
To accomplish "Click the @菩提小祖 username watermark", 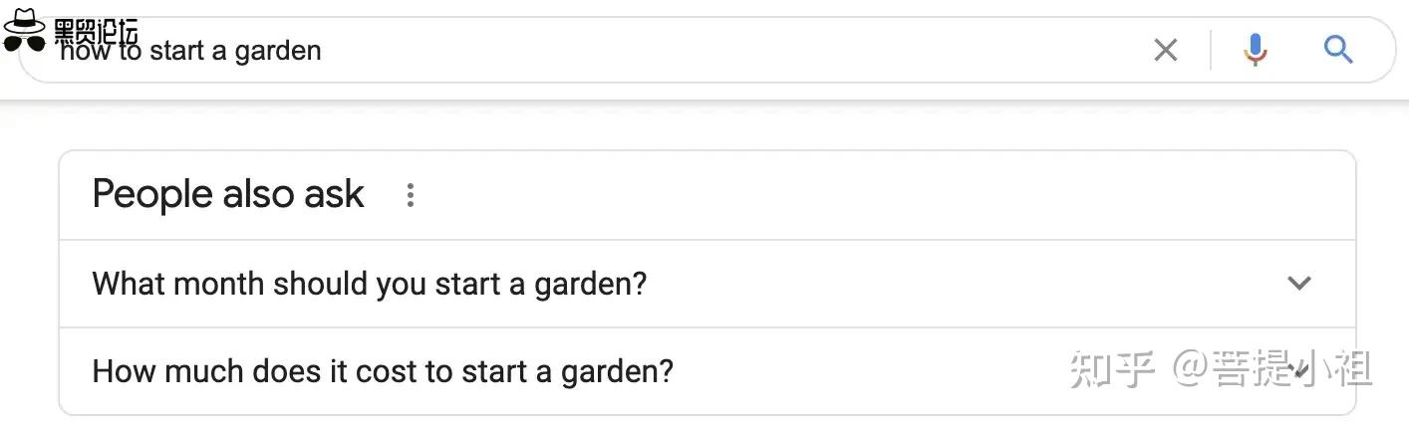I will click(x=1273, y=370).
